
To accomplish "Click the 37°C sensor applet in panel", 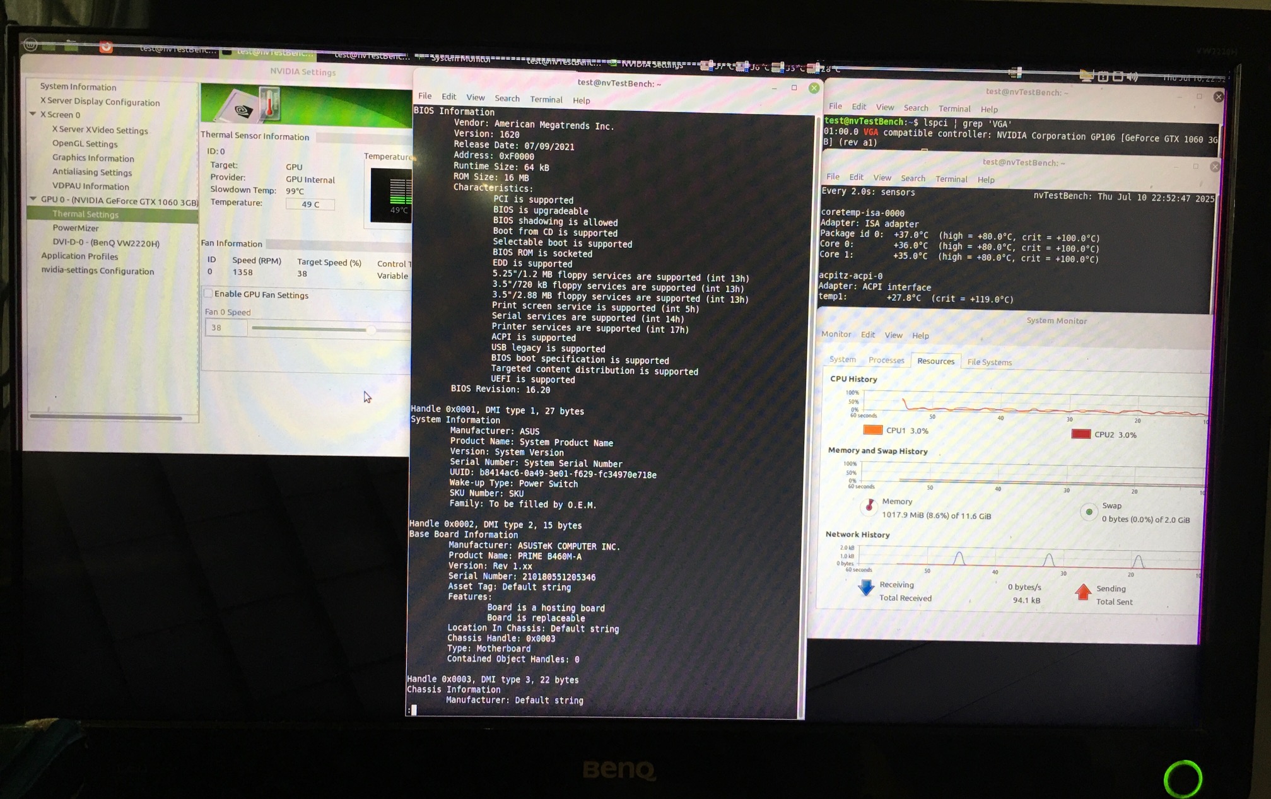I will click(x=717, y=66).
